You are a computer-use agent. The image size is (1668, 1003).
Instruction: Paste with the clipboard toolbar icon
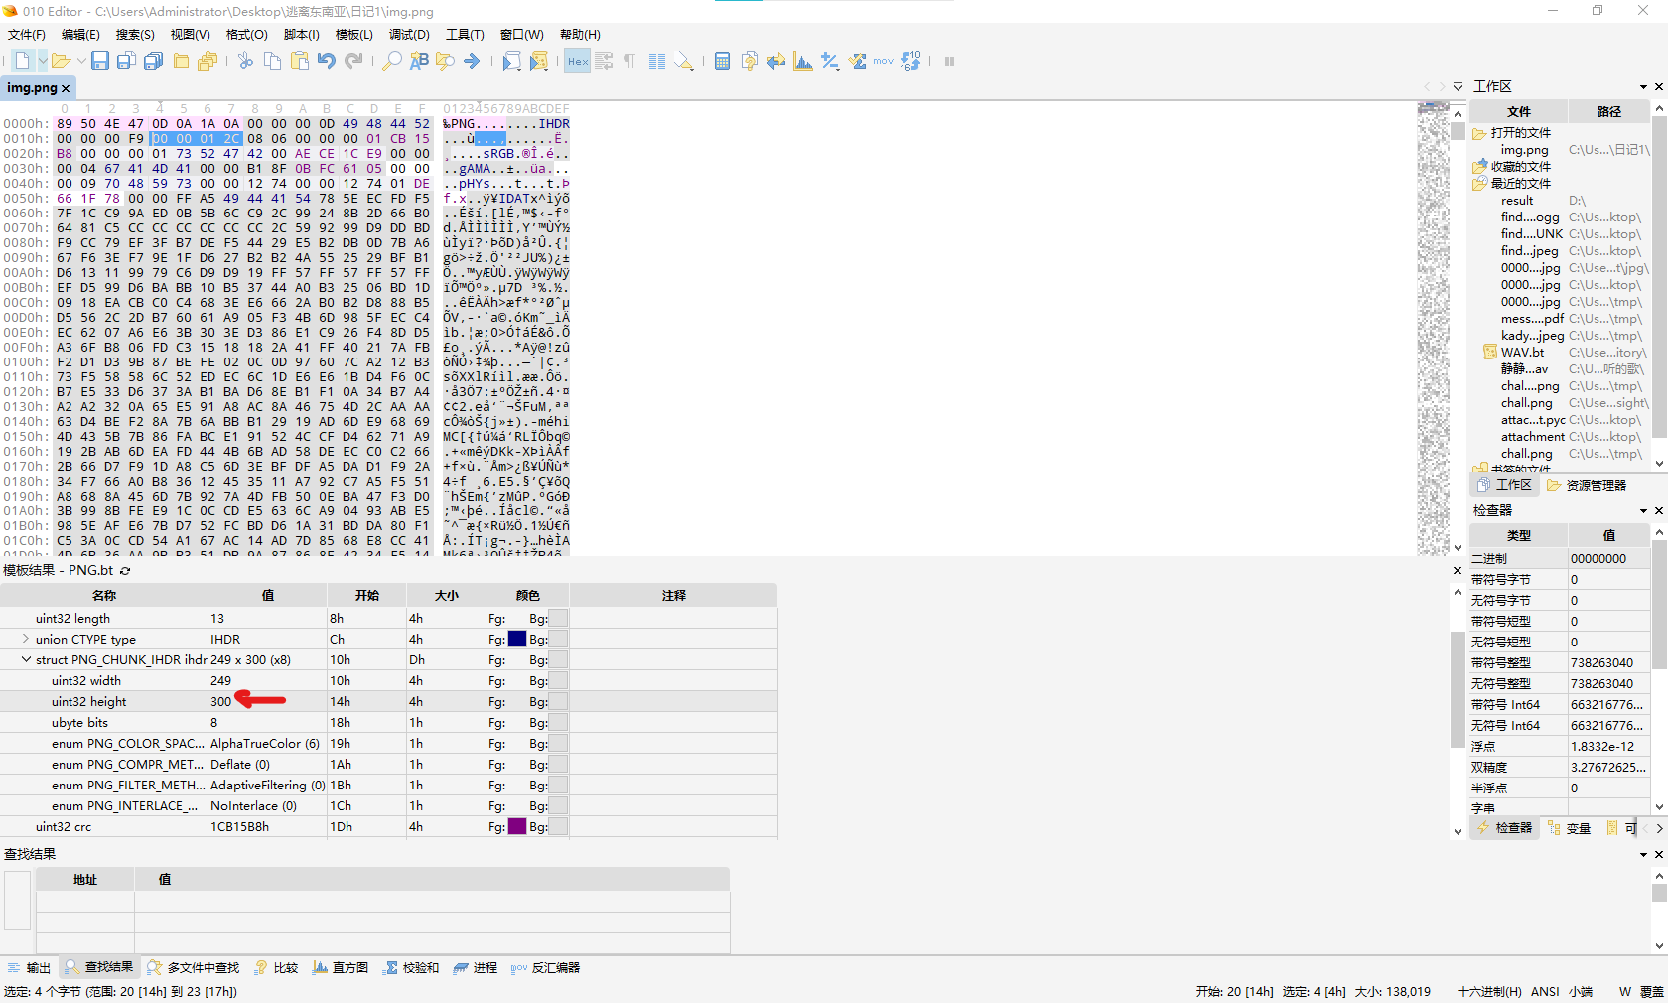[299, 61]
